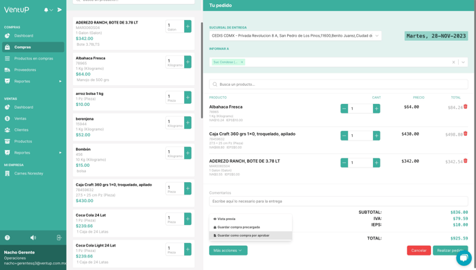
Task: Click the TOTAL amount $925.59
Action: pyautogui.click(x=459, y=238)
